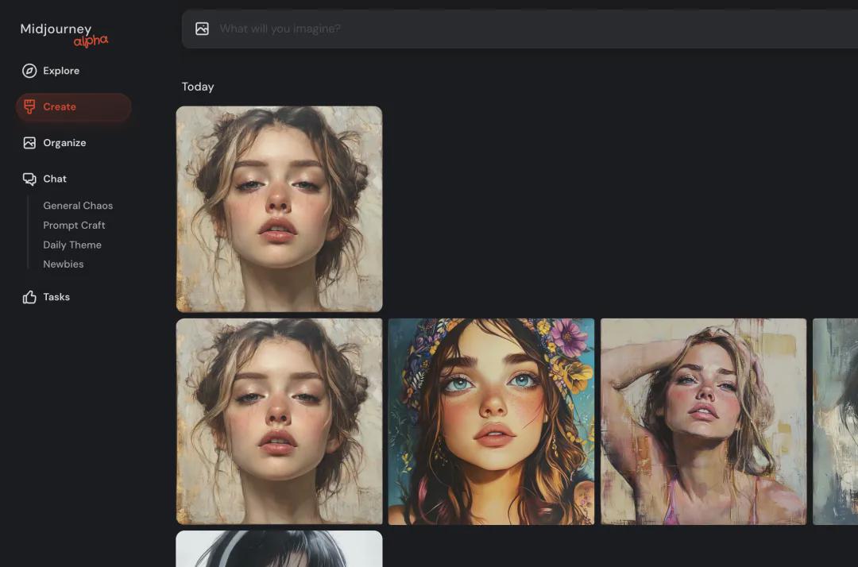Click the Explore compass icon
Viewport: 858px width, 567px height.
(29, 71)
